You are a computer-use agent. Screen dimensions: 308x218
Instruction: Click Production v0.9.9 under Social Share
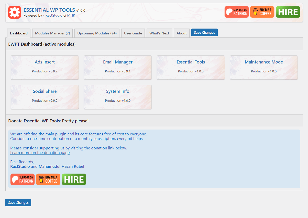point(45,101)
